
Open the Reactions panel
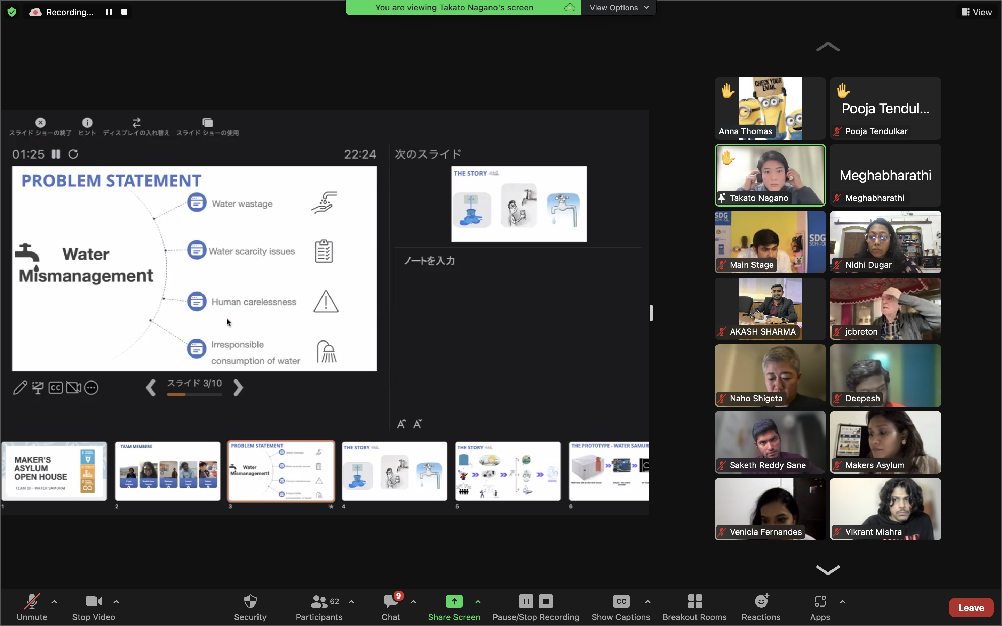pos(761,607)
